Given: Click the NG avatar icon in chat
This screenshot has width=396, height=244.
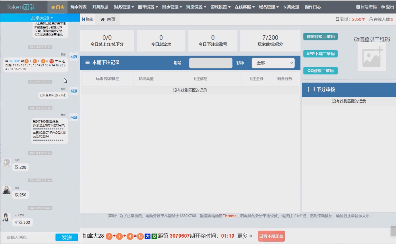Looking at the screenshot, I should point(73,56).
